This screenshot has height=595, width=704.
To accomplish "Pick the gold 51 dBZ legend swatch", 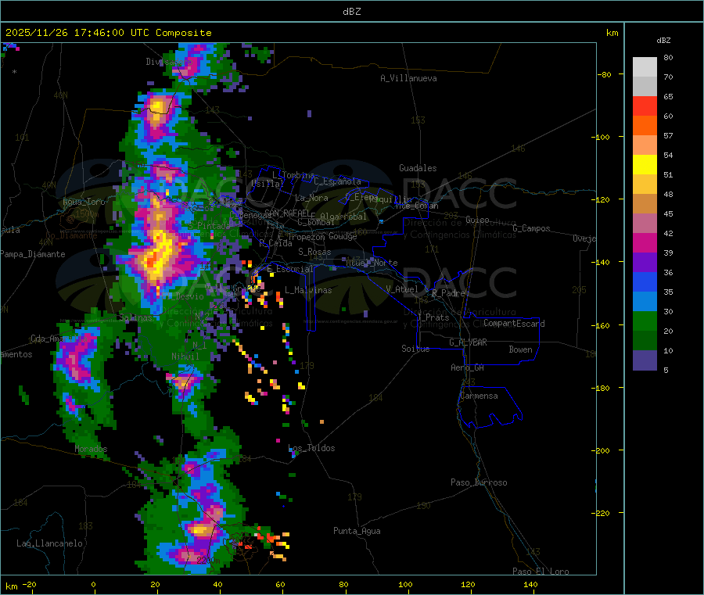I will [645, 184].
